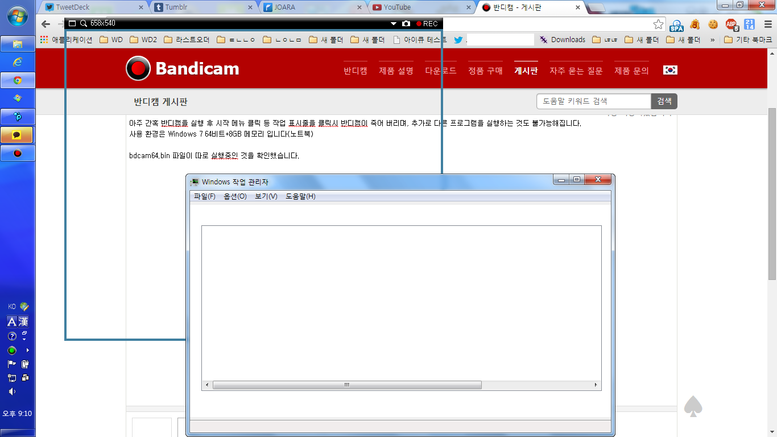Click the Korean flag language icon
Viewport: 777px width, 437px height.
670,70
